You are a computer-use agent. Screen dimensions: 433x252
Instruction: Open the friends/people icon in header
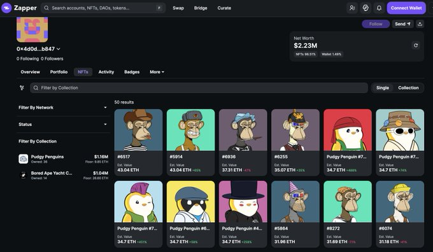click(x=352, y=8)
